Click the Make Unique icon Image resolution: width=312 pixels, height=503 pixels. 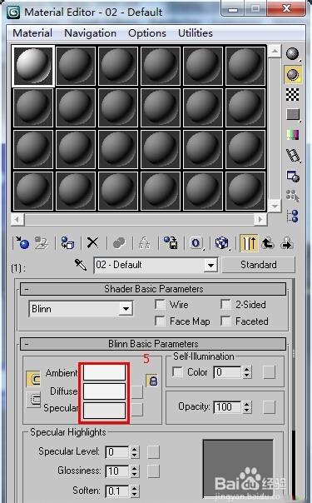(x=145, y=243)
